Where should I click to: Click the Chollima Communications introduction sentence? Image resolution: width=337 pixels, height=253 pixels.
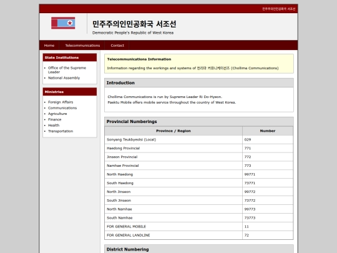tap(165, 97)
